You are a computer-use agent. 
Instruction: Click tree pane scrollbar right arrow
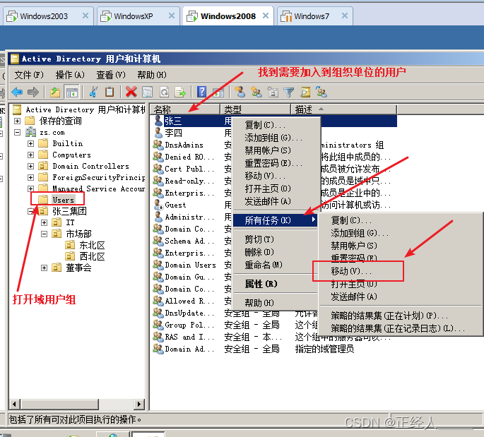click(x=139, y=404)
